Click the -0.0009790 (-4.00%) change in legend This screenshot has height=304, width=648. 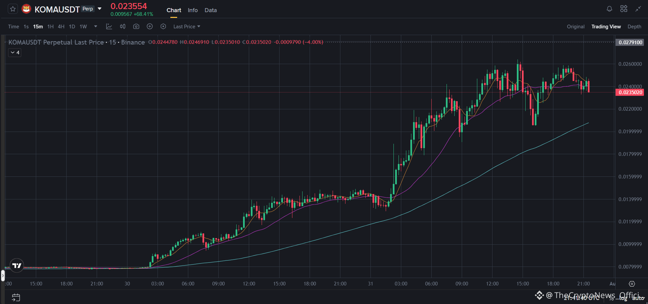tap(299, 42)
